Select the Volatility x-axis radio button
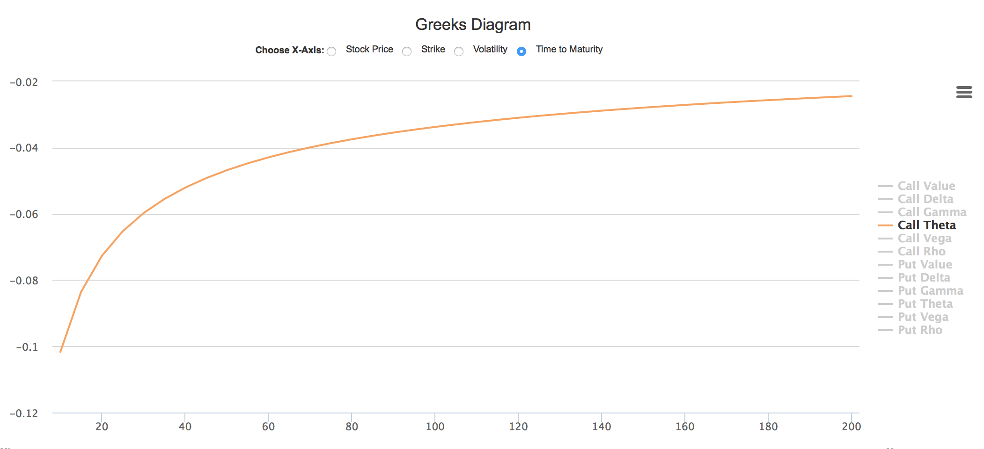The image size is (984, 449). tap(459, 51)
